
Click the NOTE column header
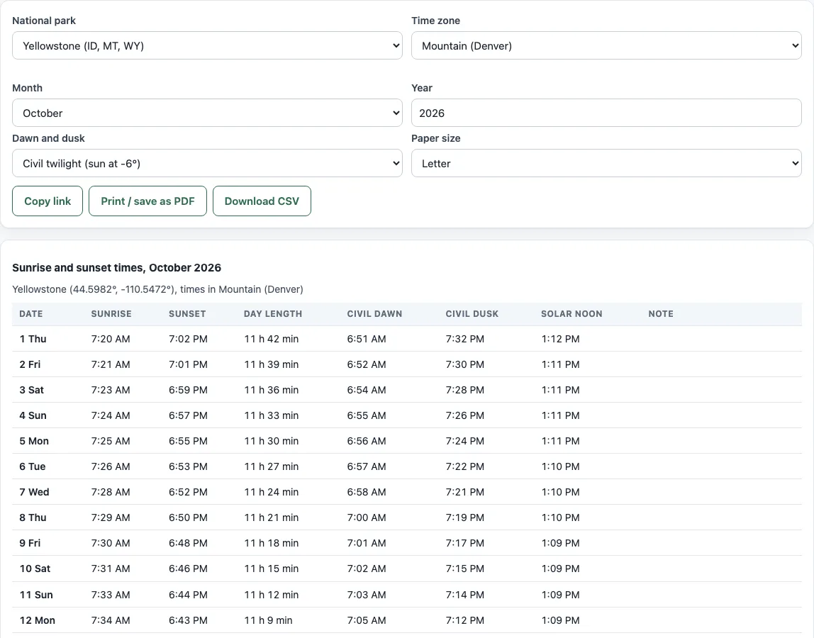(661, 314)
